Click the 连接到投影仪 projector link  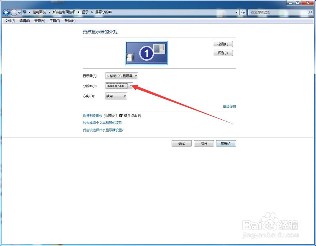coord(91,116)
